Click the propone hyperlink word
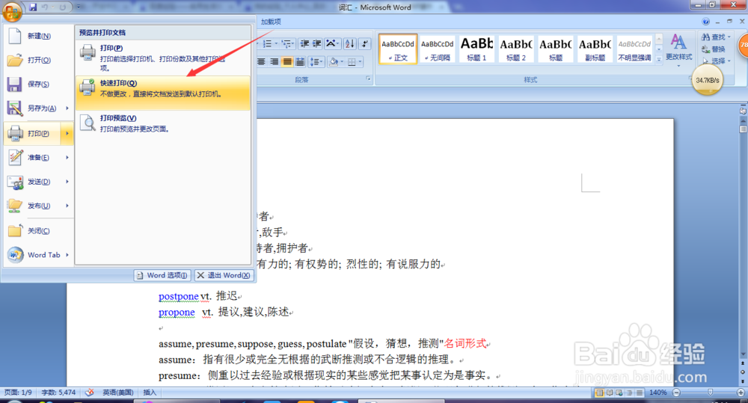The height and width of the screenshot is (403, 748). pos(177,312)
